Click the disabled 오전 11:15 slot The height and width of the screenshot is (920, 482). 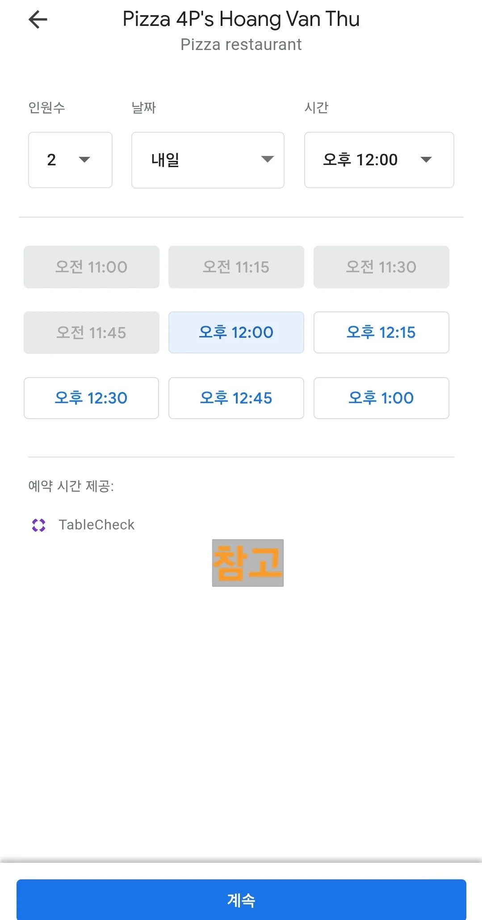pyautogui.click(x=236, y=267)
